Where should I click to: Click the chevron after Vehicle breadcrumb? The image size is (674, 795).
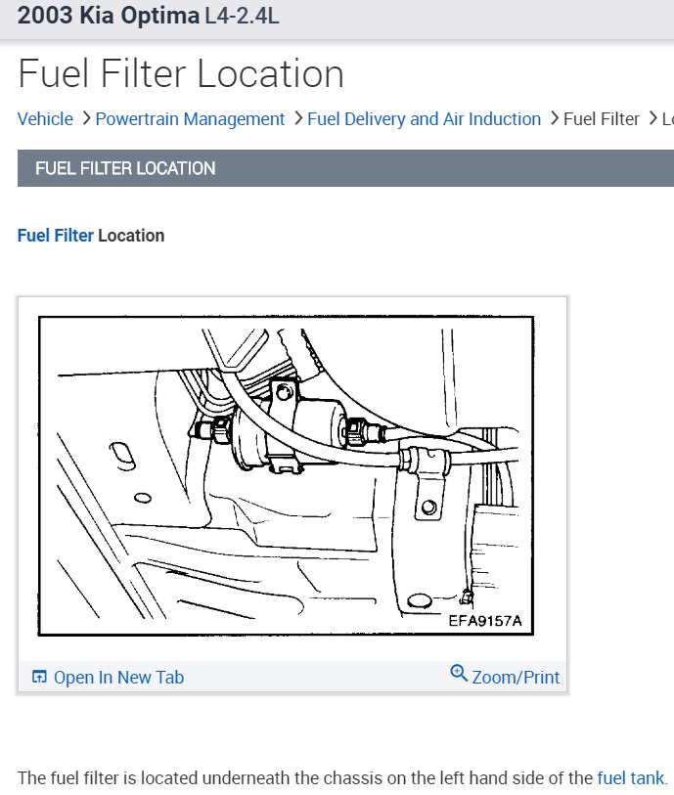86,118
